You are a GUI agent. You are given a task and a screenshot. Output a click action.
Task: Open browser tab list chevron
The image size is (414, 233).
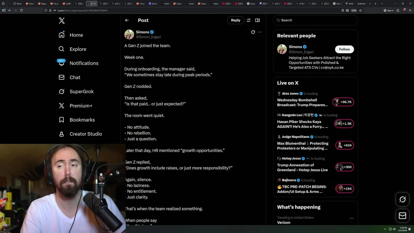[382, 4]
